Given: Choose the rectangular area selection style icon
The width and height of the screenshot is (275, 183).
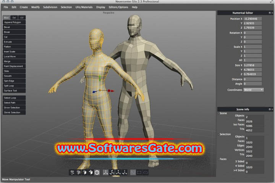Looking at the screenshot, I should click(x=139, y=172).
